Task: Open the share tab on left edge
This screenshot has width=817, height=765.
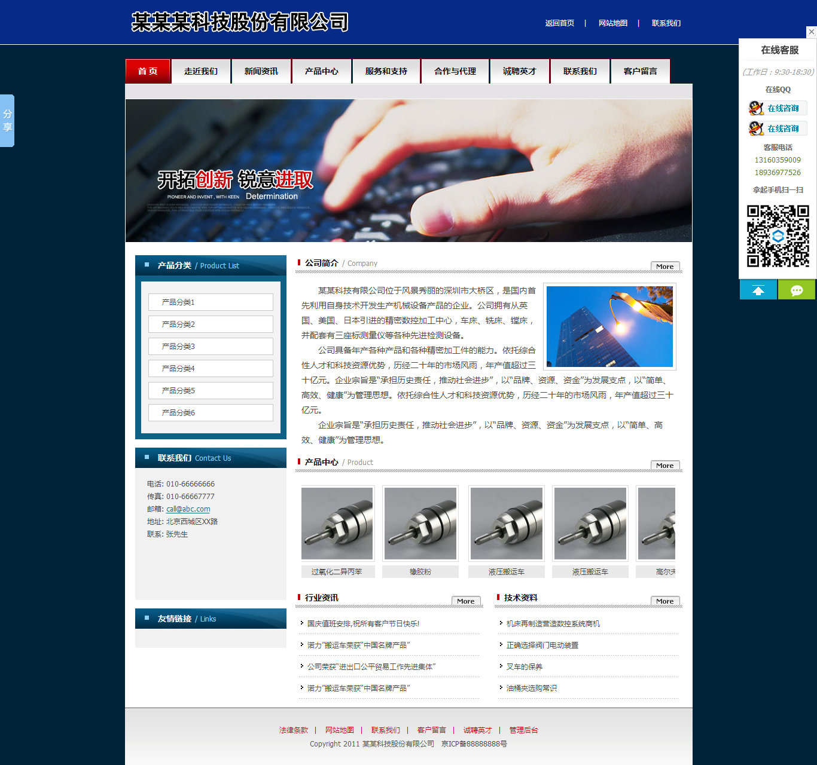Action: tap(7, 120)
